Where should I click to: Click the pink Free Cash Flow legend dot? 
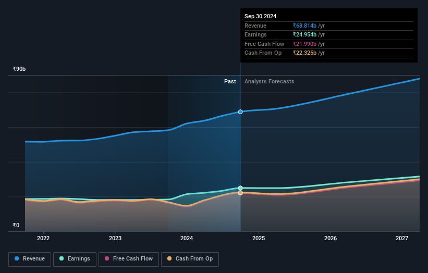[107, 258]
